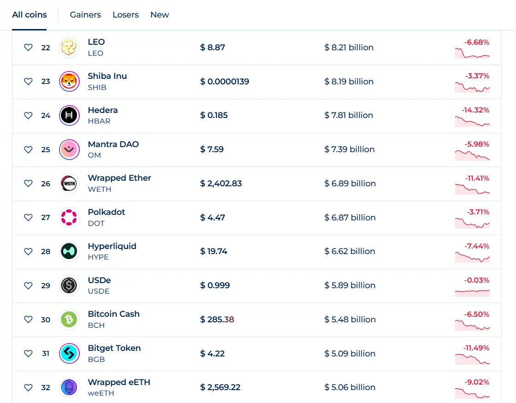The height and width of the screenshot is (403, 516).
Task: Open the Hyperliquid coin link
Action: click(112, 246)
